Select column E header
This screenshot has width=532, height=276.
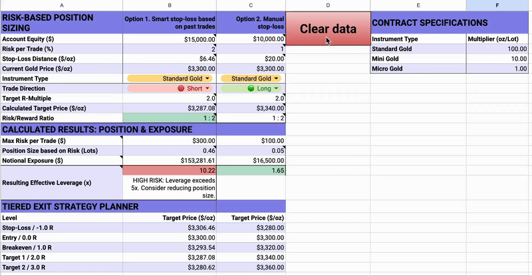coord(418,5)
